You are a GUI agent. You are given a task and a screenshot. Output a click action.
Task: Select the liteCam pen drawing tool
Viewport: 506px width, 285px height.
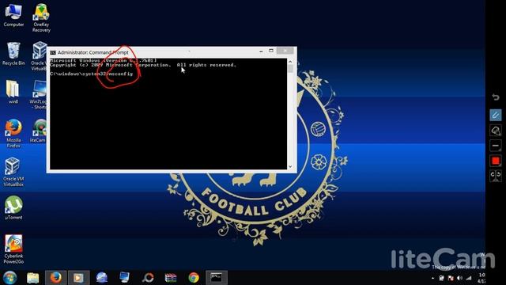[496, 115]
